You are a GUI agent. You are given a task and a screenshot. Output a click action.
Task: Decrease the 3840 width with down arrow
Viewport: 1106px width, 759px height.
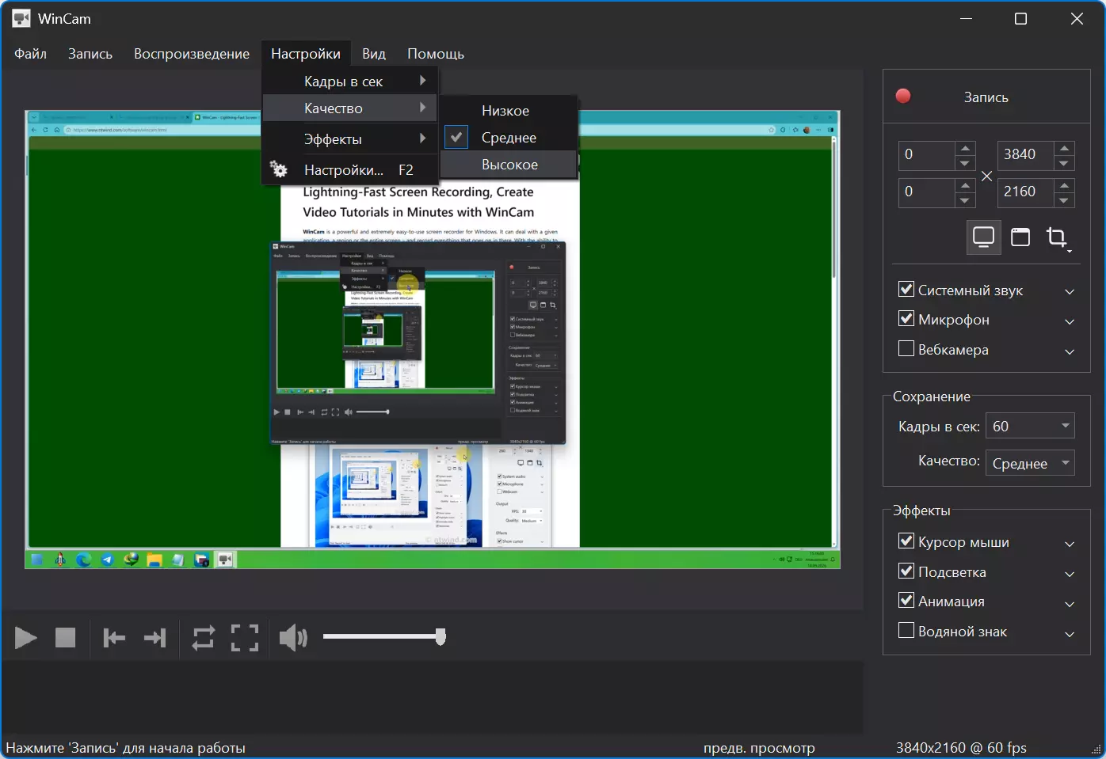pyautogui.click(x=1065, y=162)
